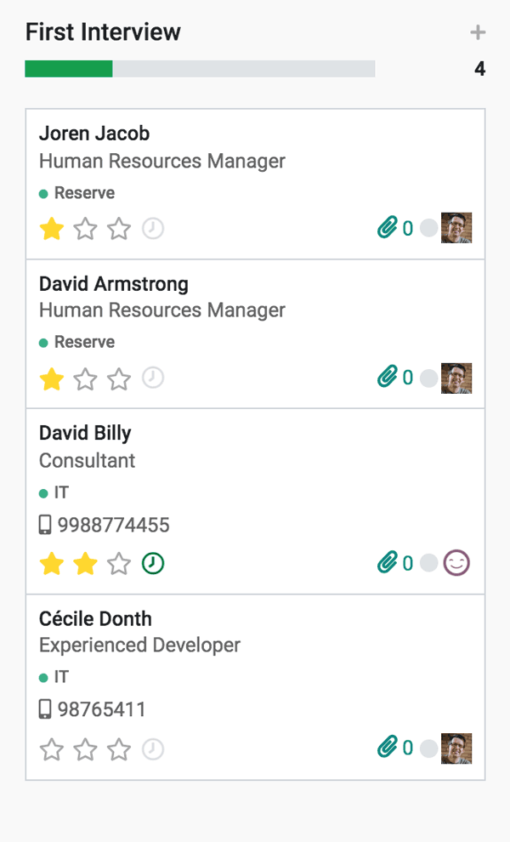Click the green progress bar under First Interview
The width and height of the screenshot is (510, 842).
pyautogui.click(x=68, y=68)
